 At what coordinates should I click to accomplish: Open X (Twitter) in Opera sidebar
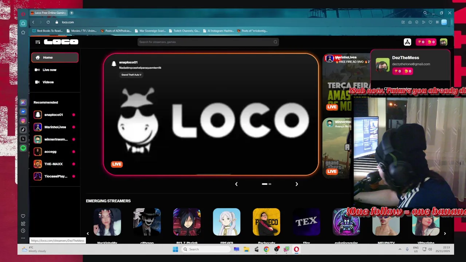point(23,139)
